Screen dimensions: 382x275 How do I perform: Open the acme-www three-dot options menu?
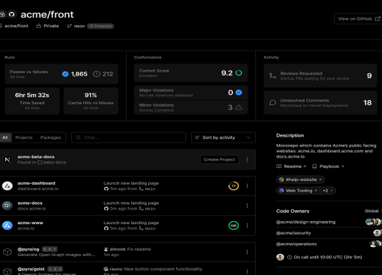[247, 225]
